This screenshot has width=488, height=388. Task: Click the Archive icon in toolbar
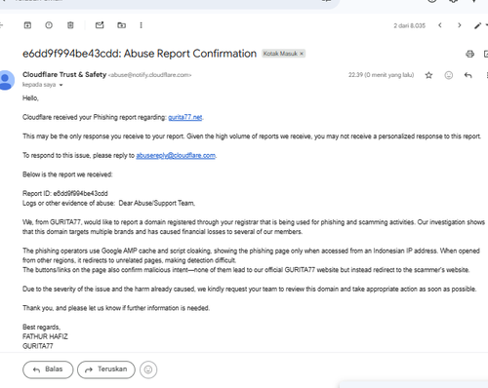pos(27,25)
